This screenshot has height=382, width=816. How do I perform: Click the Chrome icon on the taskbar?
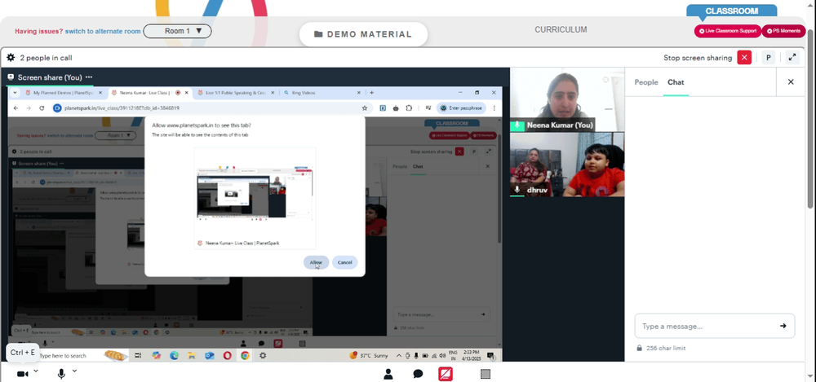245,356
